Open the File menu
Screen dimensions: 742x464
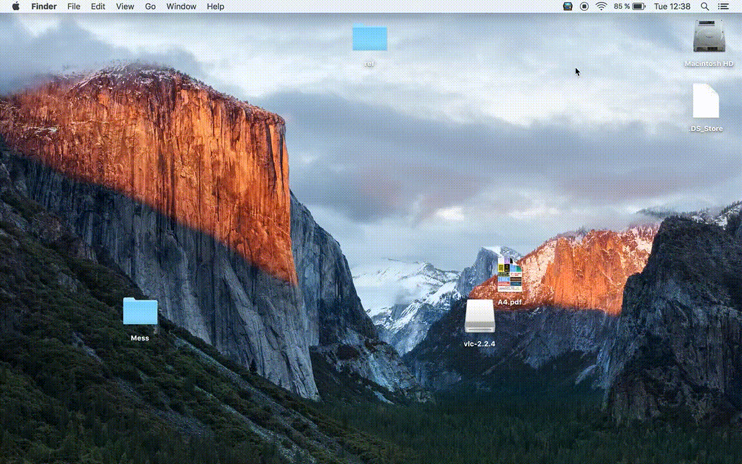pos(73,6)
